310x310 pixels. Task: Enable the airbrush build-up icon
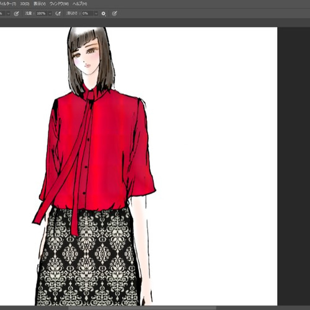tap(58, 14)
